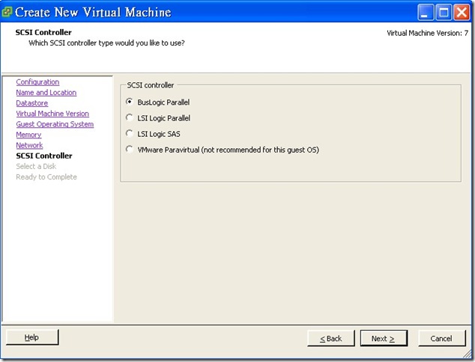475x362 pixels.
Task: Click 'Virtual Machine Version: 7' text
Action: pyautogui.click(x=428, y=33)
